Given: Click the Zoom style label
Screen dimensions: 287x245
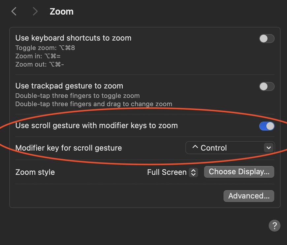Looking at the screenshot, I should pyautogui.click(x=35, y=172).
